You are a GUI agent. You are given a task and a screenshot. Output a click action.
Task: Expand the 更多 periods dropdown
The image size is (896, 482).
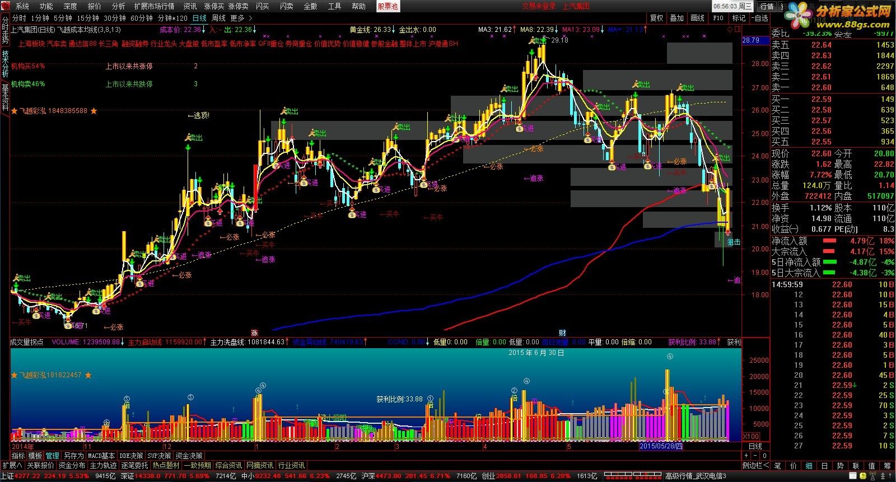(x=241, y=18)
